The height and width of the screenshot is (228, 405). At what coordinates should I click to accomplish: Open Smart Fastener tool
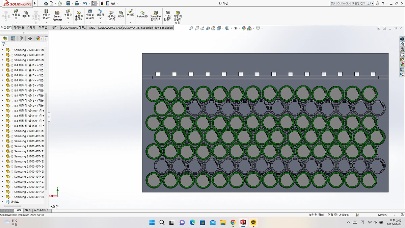tap(57, 16)
